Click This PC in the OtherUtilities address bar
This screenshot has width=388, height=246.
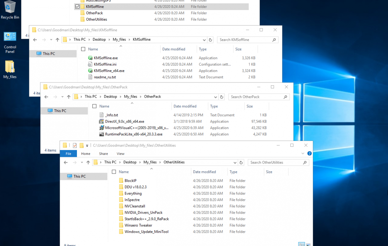[x=110, y=162]
